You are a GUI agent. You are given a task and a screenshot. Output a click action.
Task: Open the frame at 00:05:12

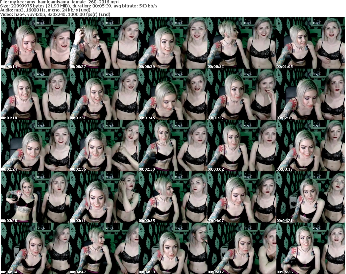pyautogui.click(x=242, y=248)
